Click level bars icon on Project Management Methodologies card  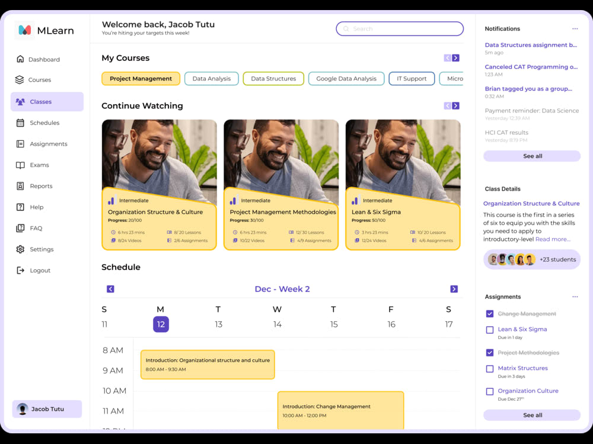[233, 201]
